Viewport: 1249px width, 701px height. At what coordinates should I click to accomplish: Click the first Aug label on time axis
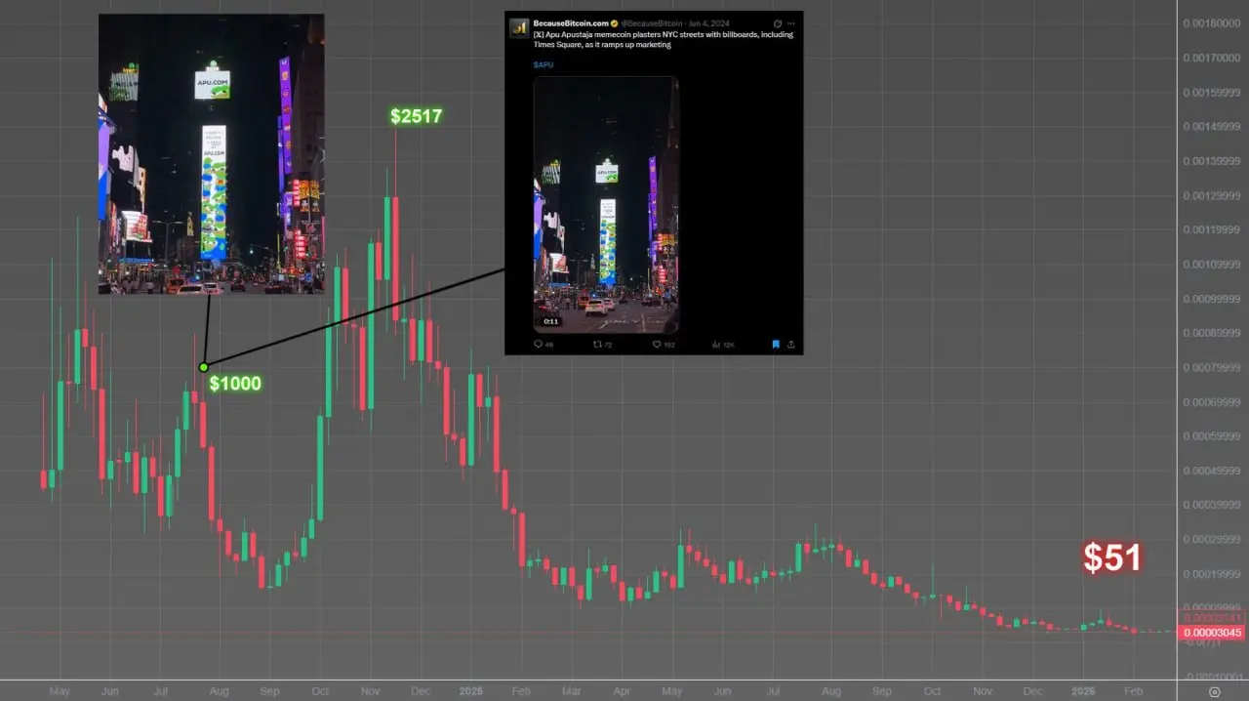(219, 691)
